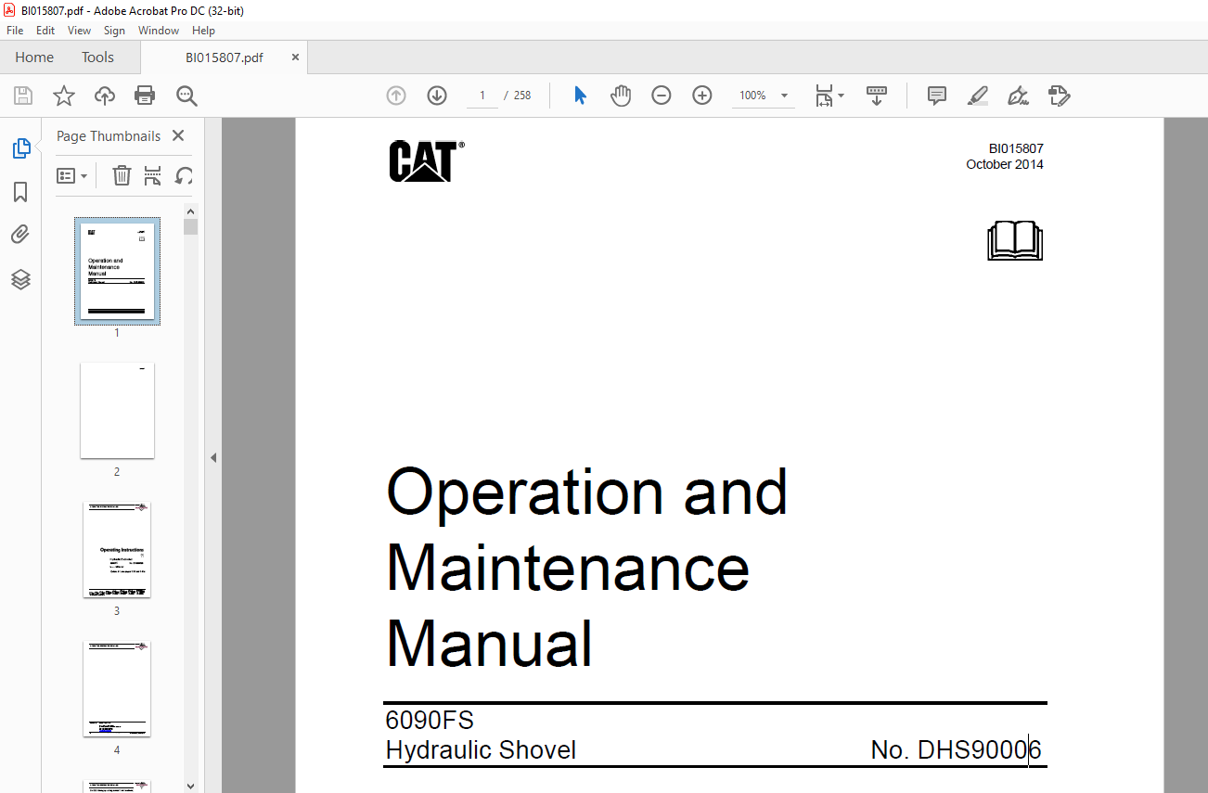Open the File menu
The height and width of the screenshot is (793, 1208).
coord(15,31)
